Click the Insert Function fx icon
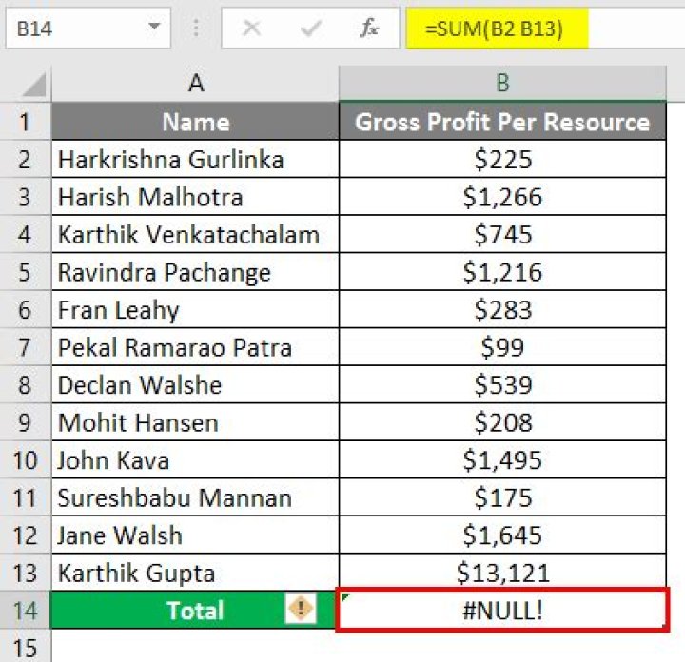Screen dimensions: 685x662 [x=369, y=29]
